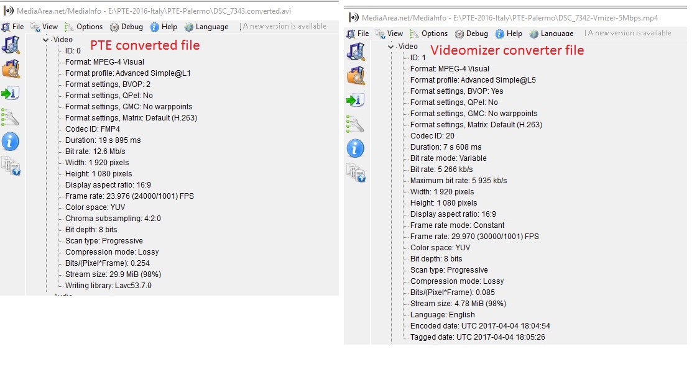Open Debug menu in right MediaInfo window
697x385 pixels.
point(472,34)
